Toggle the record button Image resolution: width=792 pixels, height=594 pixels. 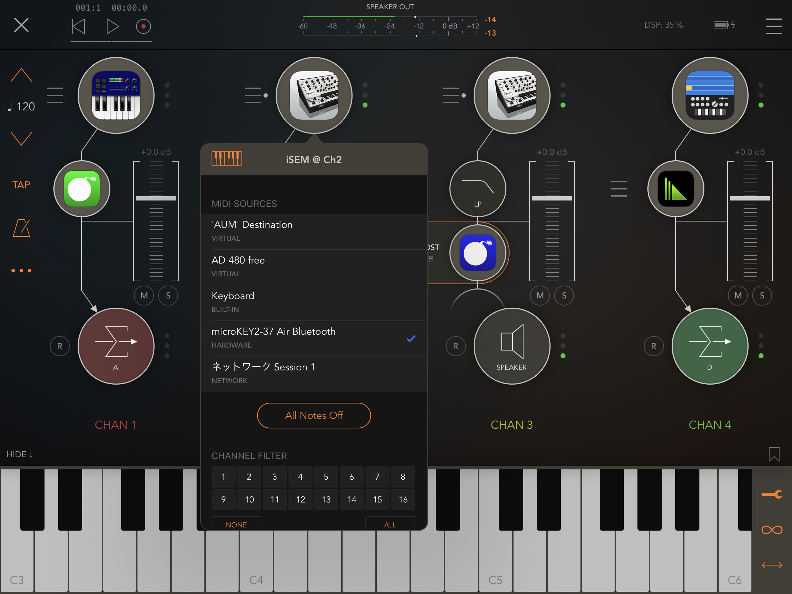(x=143, y=26)
